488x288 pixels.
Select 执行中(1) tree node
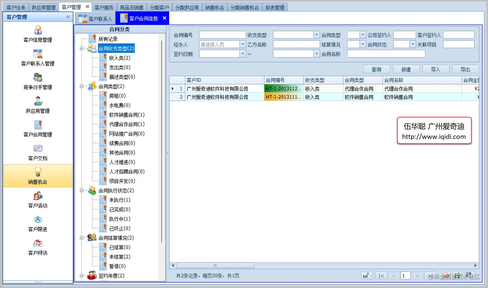(119, 219)
